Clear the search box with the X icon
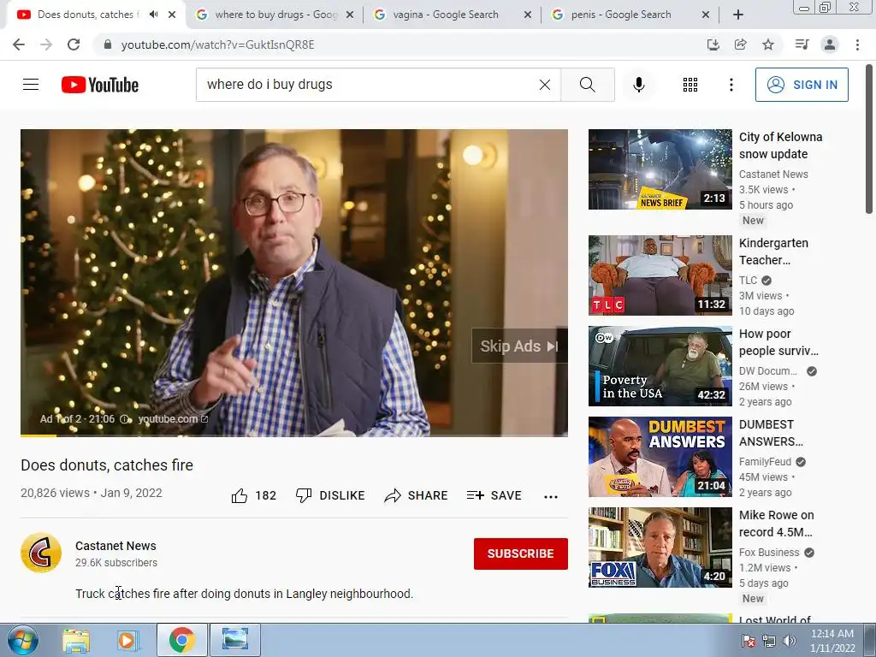This screenshot has width=876, height=657. tap(545, 85)
